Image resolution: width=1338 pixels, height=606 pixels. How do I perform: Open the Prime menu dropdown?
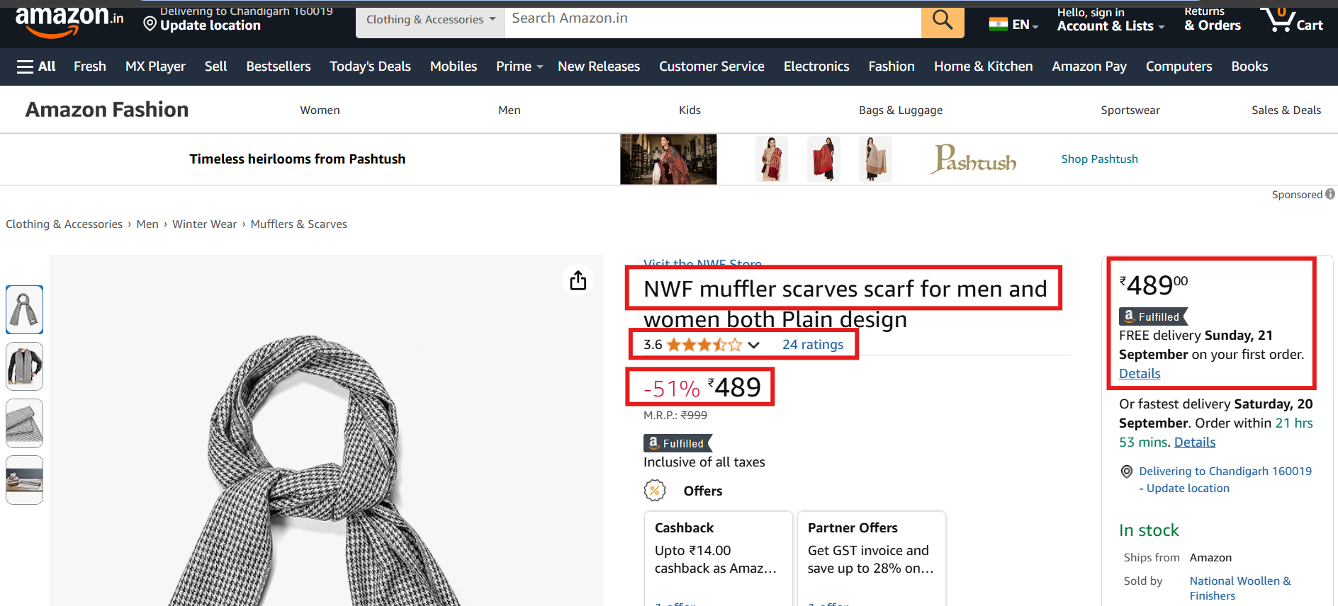point(519,67)
